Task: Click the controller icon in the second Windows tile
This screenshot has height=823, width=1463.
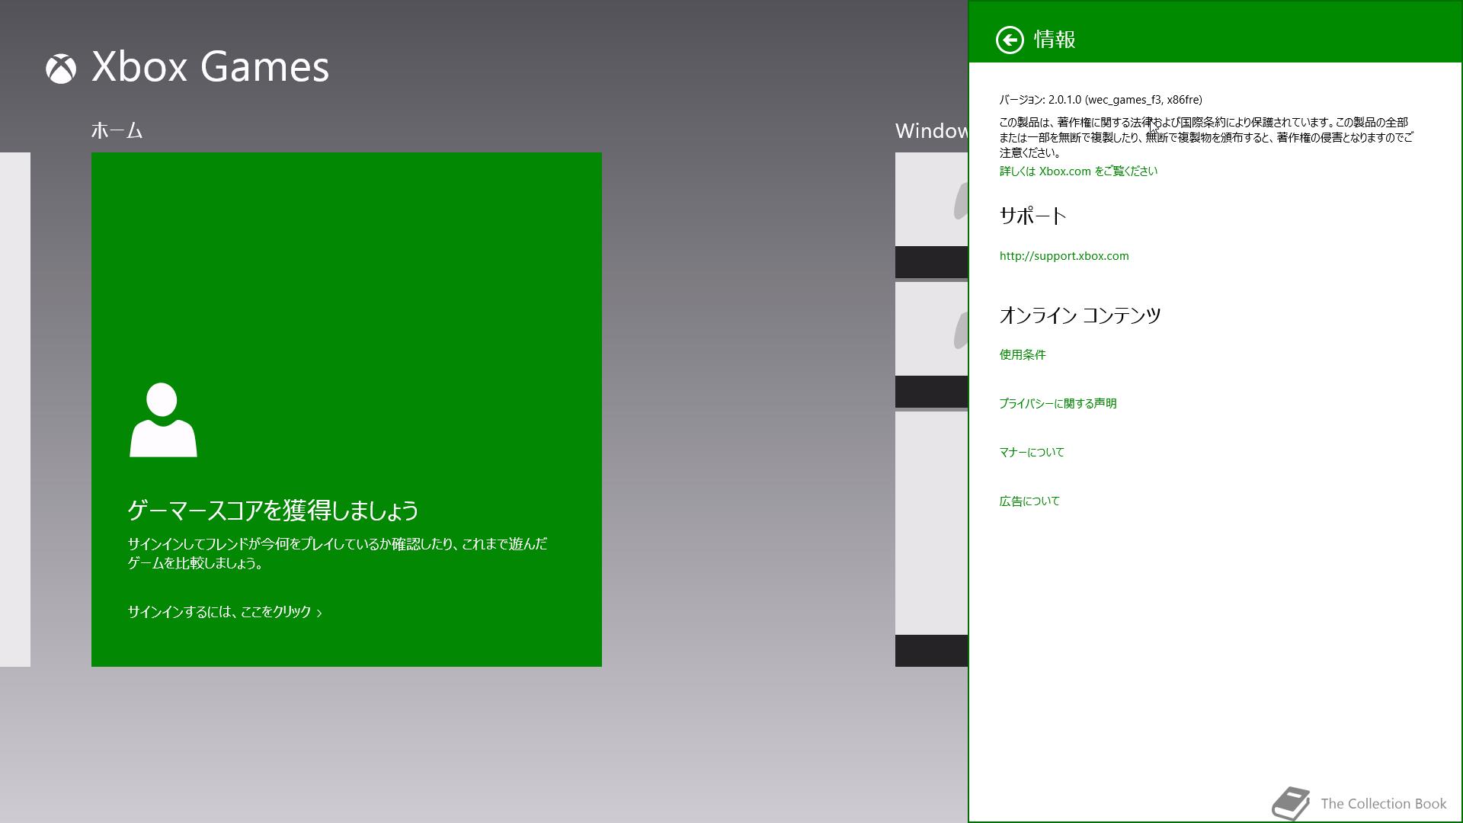Action: tap(960, 329)
